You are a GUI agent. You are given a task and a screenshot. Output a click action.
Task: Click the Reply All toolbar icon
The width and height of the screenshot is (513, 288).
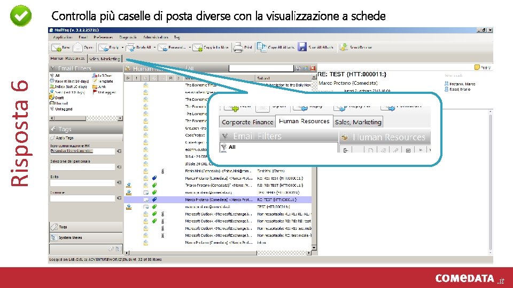tap(130, 47)
